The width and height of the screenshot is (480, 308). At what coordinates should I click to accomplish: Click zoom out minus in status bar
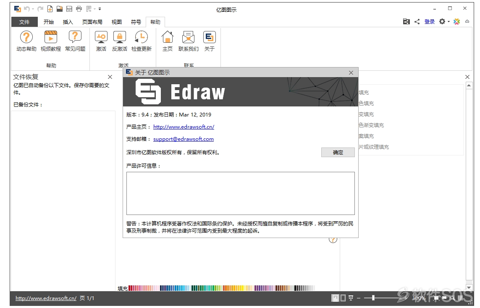(359, 298)
